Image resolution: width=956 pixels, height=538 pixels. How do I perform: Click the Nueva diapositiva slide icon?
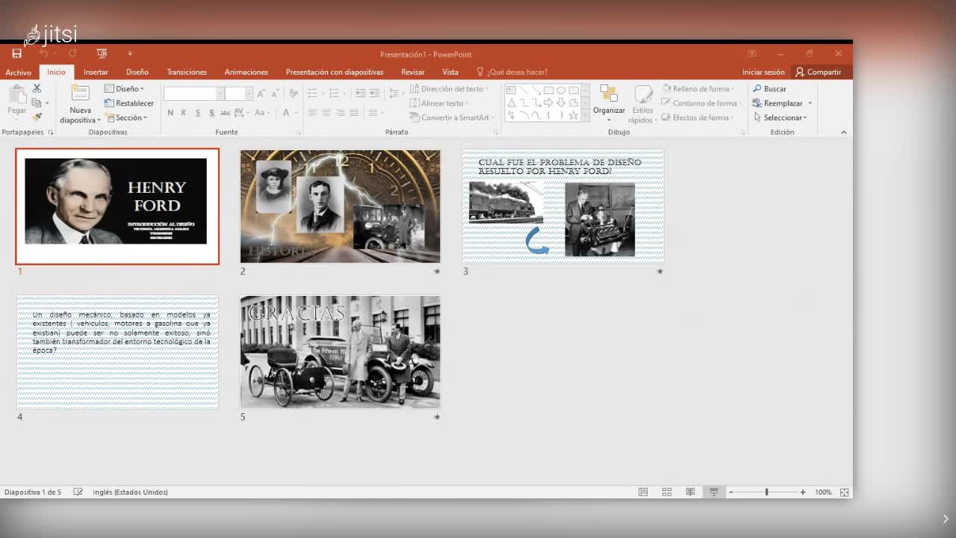pyautogui.click(x=80, y=93)
